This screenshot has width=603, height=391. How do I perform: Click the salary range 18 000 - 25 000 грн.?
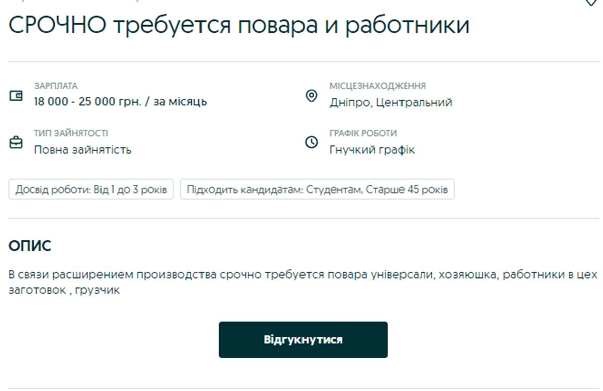[120, 101]
